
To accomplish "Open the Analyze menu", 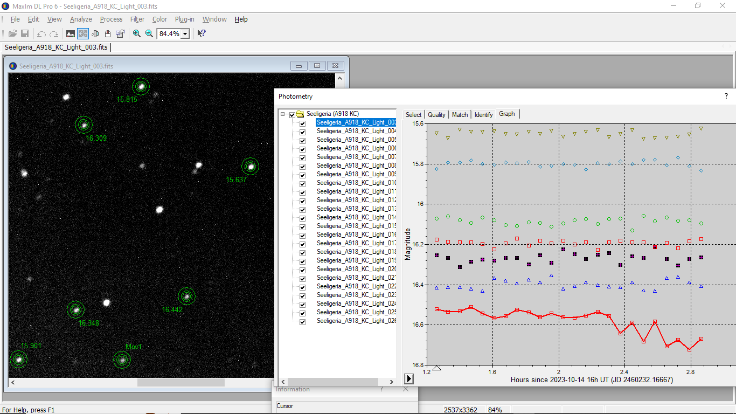I will click(81, 19).
